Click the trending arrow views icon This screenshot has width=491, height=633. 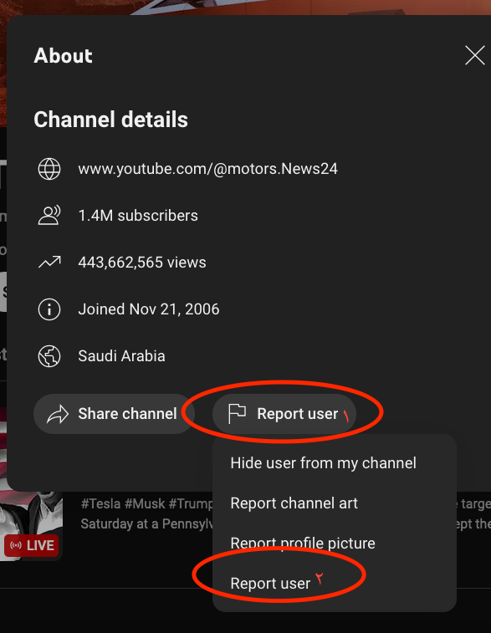[x=49, y=263]
